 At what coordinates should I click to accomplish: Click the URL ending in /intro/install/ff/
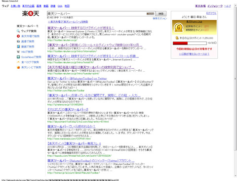click(71, 62)
